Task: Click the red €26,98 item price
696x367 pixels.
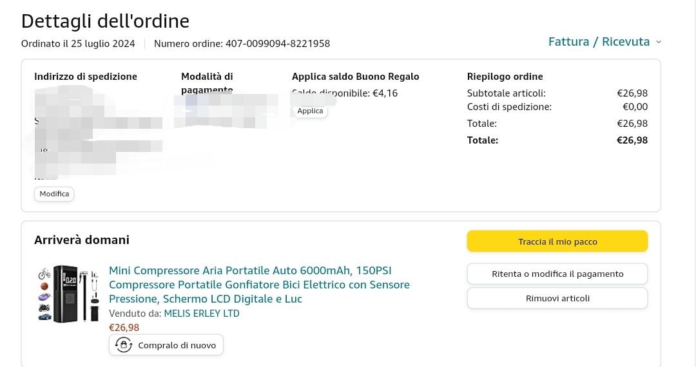Action: pos(124,328)
